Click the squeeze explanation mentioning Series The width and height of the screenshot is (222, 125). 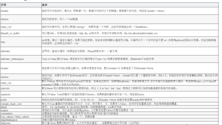click(130, 94)
